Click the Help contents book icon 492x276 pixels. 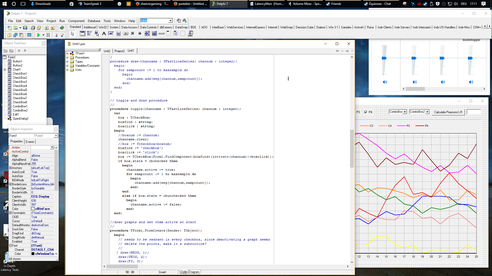[x=62, y=28]
